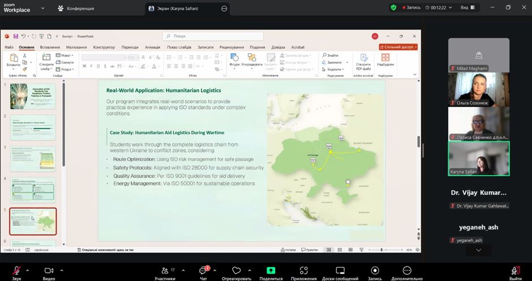This screenshot has height=281, width=532.
Task: Switch to the Конференция tab
Action: point(76,8)
